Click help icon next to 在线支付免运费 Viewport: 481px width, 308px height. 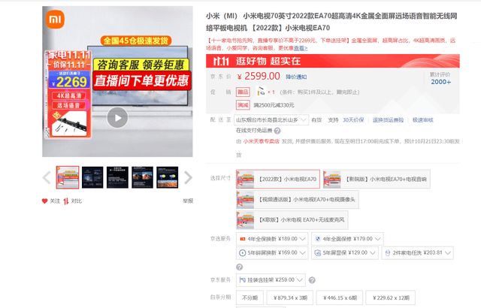277,131
